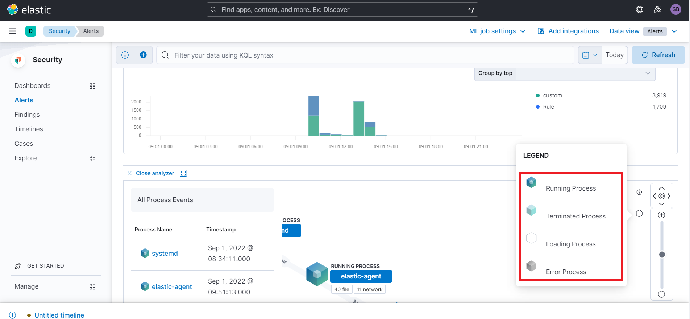Screen dimensions: 690x319
Task: Open the Data view Alerts selector
Action: 643,31
